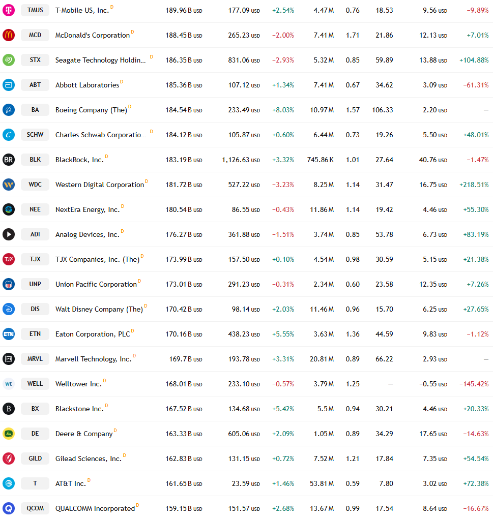
Task: Click the Eaton ETN logo icon
Action: (x=9, y=333)
